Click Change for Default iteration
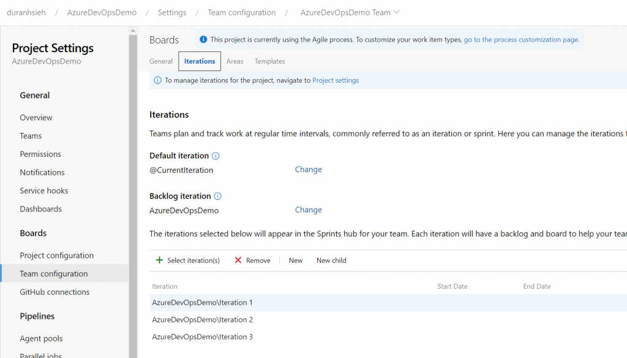The height and width of the screenshot is (358, 627). (x=308, y=170)
